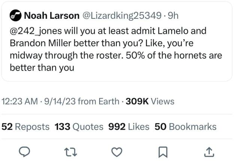Open Noah Larson's profile name link
The height and width of the screenshot is (161, 237).
pos(52,16)
